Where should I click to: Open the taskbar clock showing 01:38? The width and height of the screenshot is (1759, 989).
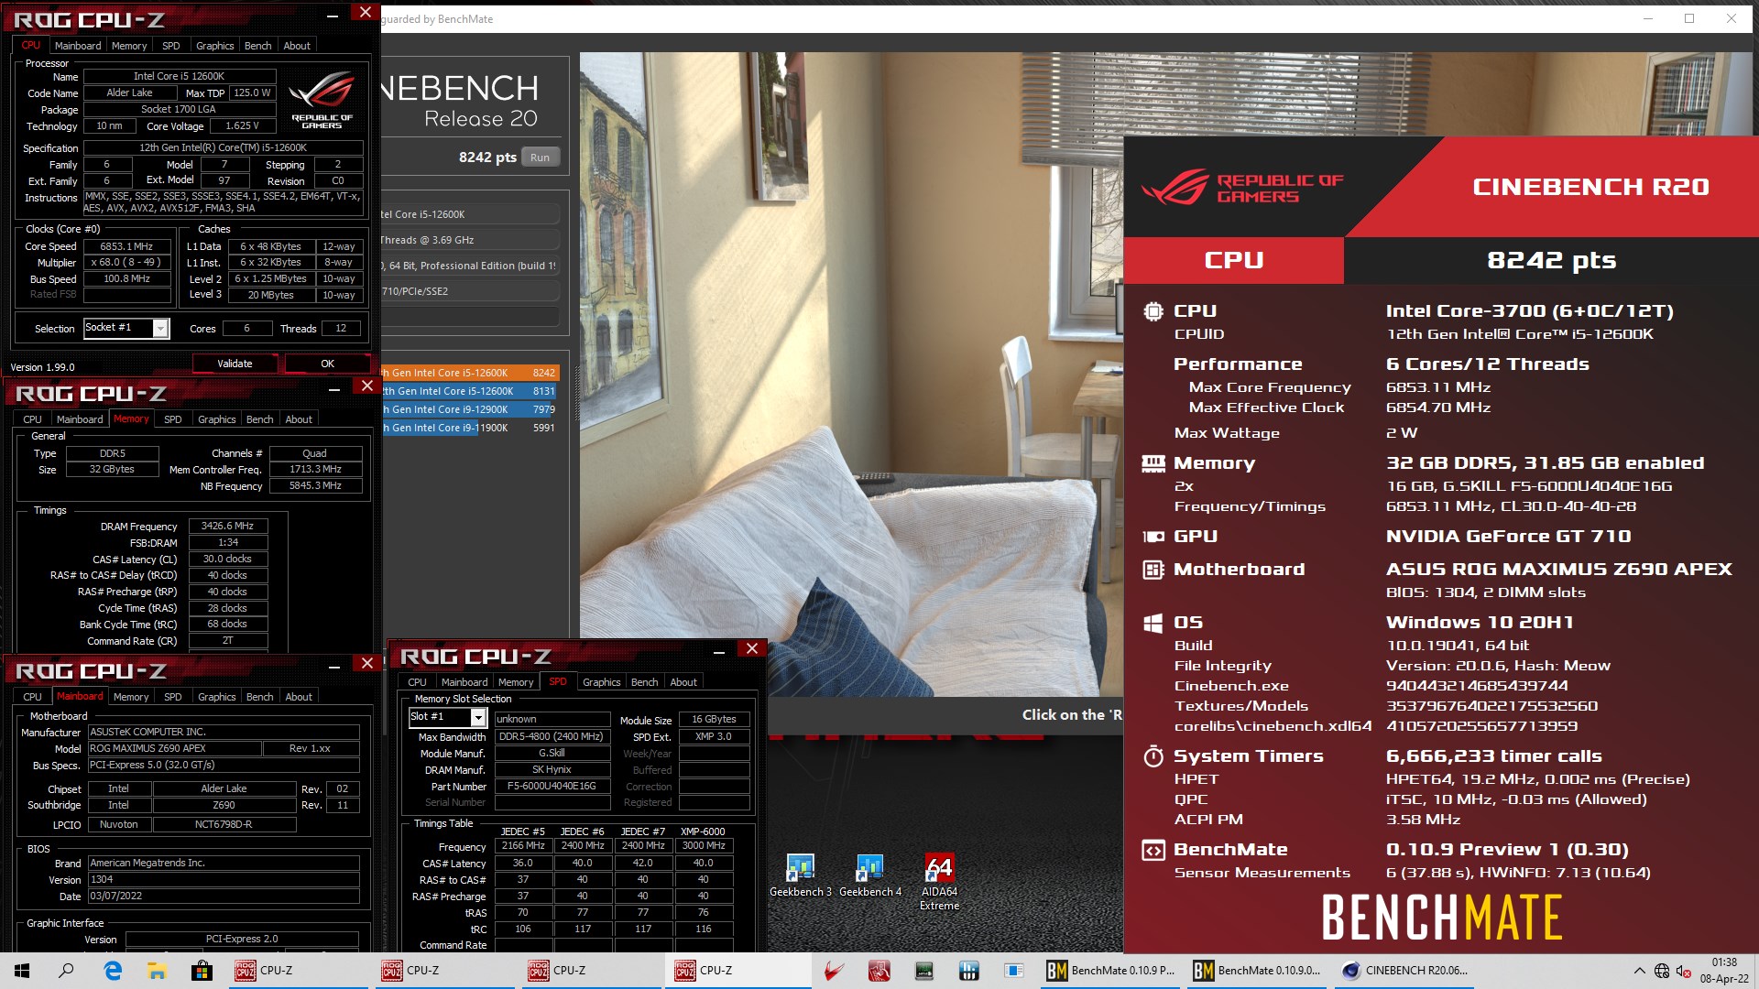[x=1724, y=971]
